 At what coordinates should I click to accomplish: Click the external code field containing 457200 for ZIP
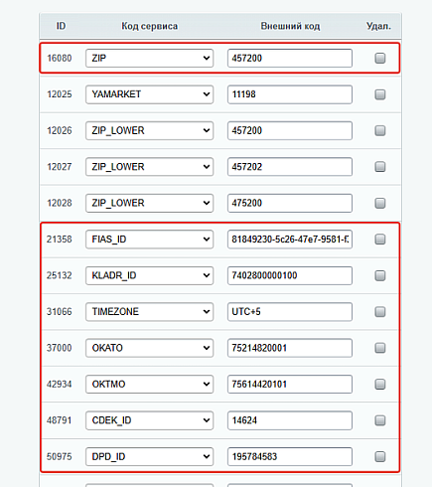290,59
